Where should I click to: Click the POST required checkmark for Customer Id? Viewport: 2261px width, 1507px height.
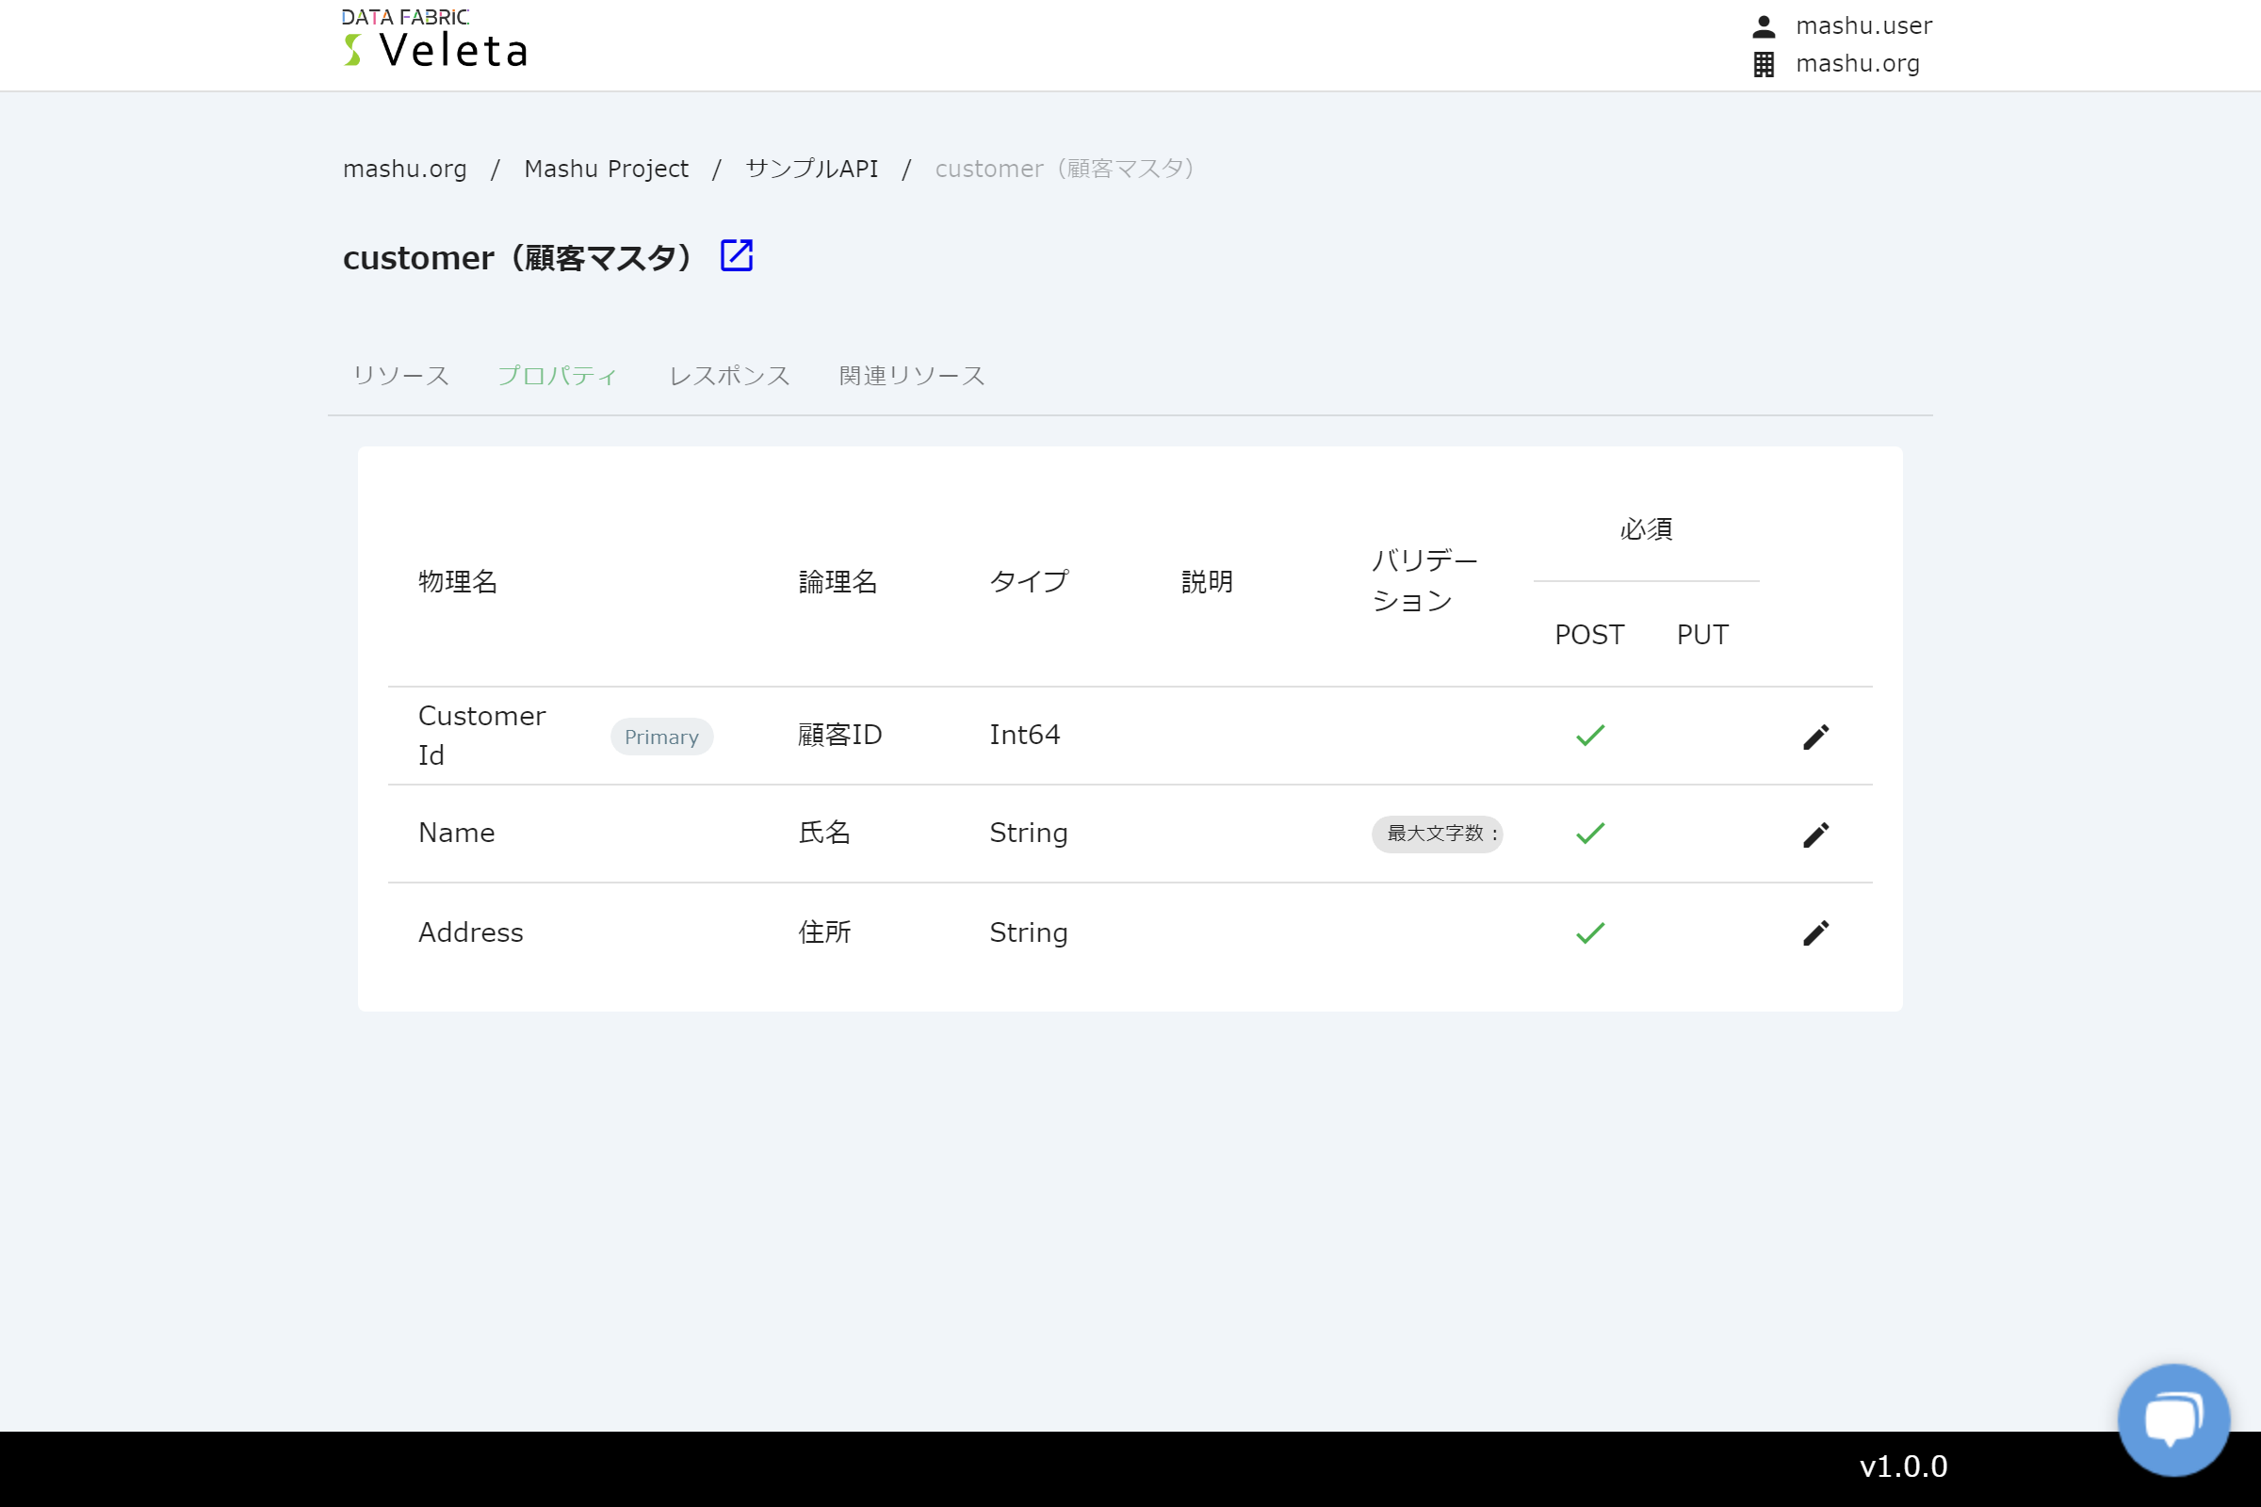tap(1590, 736)
